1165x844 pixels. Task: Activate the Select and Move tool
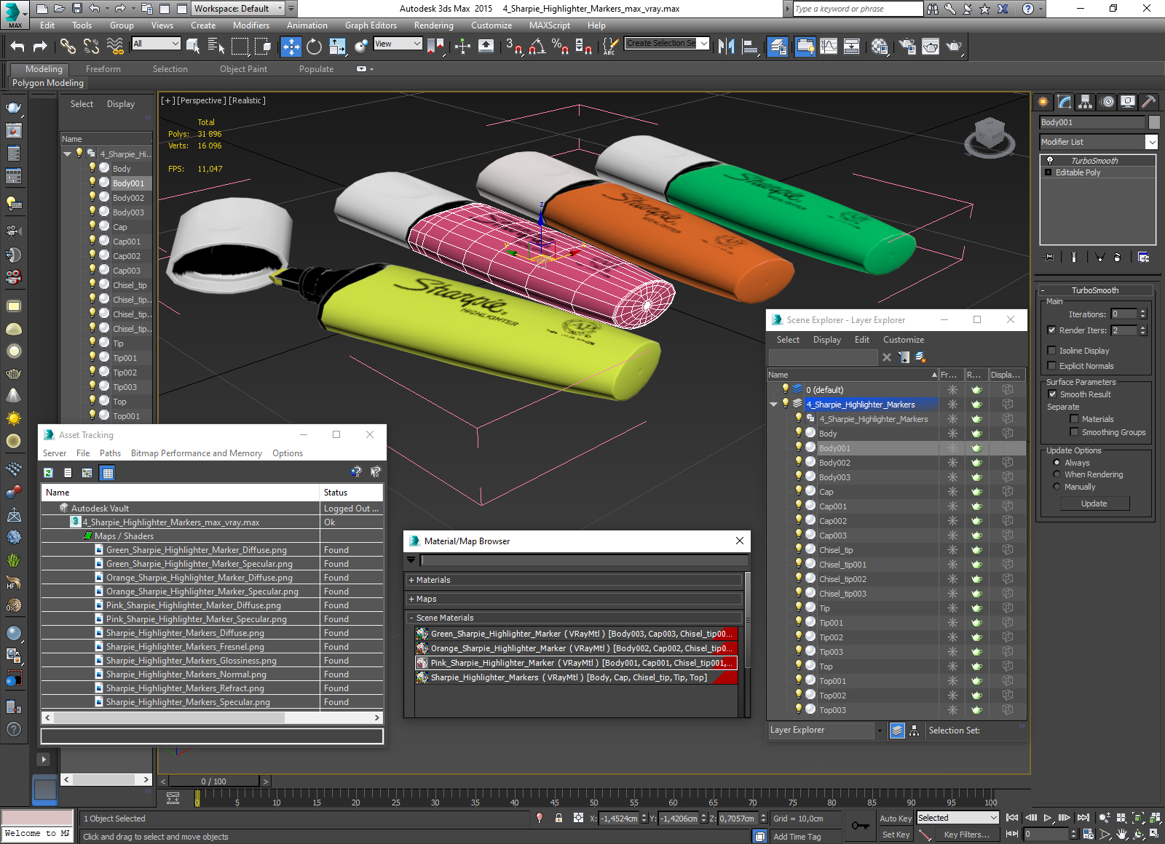tap(291, 47)
